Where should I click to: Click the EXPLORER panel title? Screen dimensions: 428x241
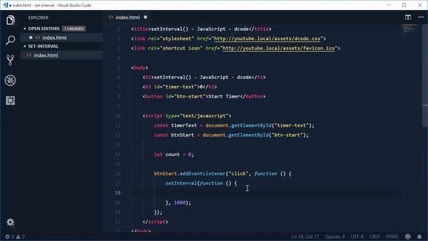pos(38,17)
